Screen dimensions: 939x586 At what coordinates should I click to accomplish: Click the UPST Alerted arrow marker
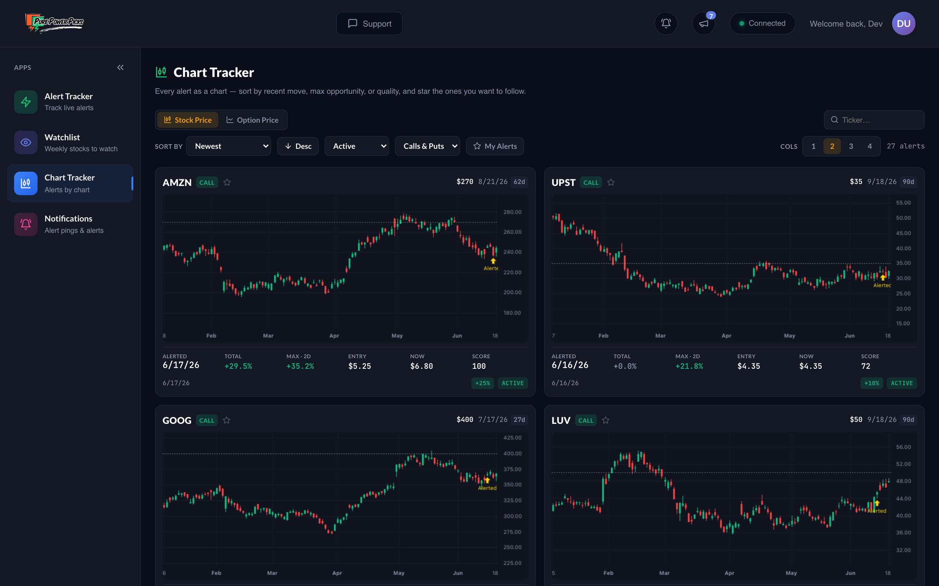[x=883, y=277]
